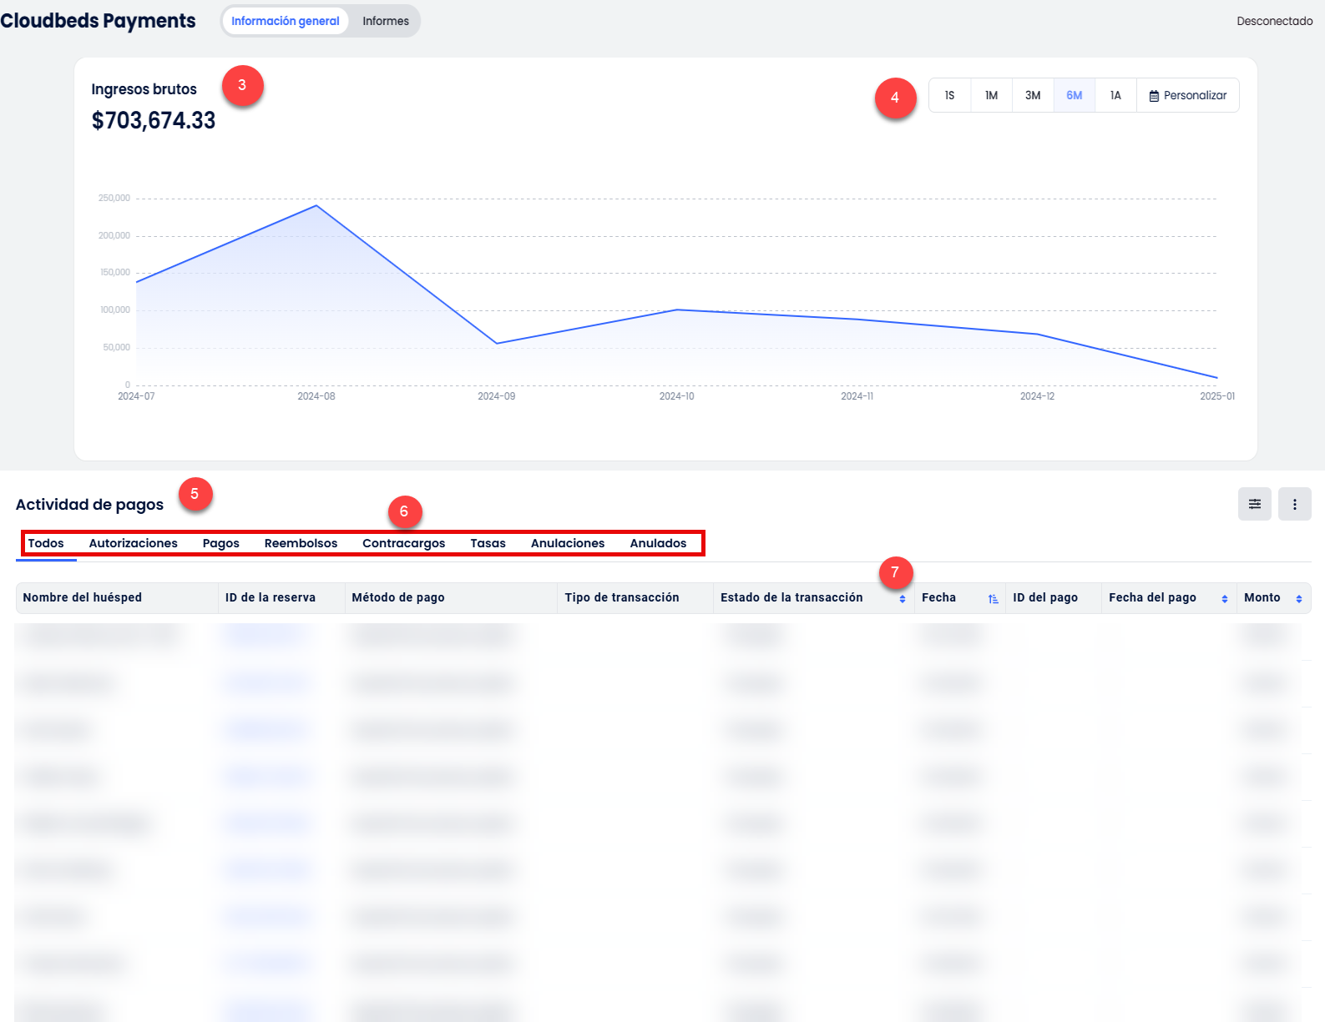1325x1022 pixels.
Task: Click the 2024-12 axis label
Action: pos(1037,396)
